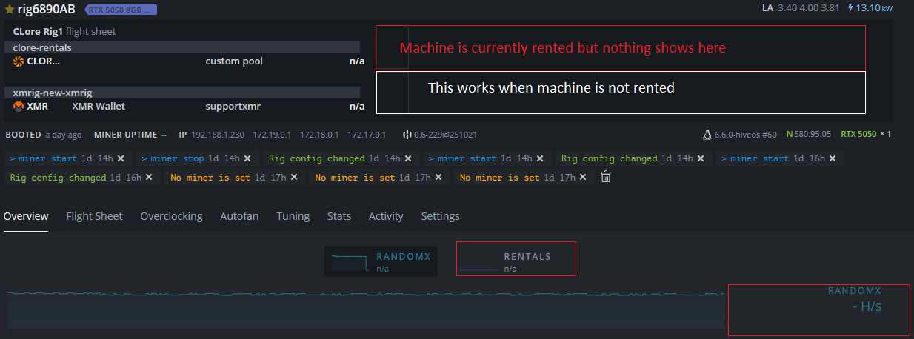
Task: Close the "miner start 1d 16h" message
Action: point(833,158)
